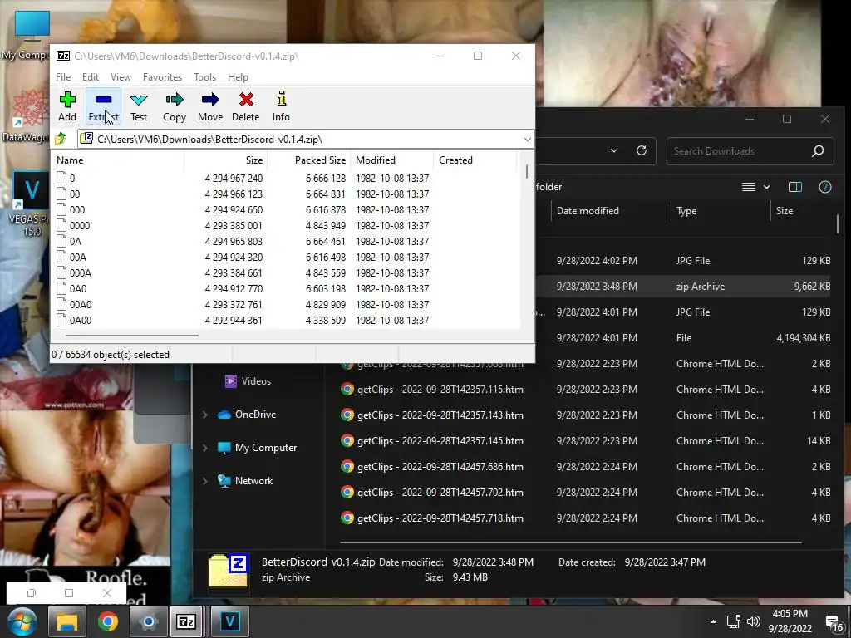The height and width of the screenshot is (638, 851).
Task: Expand the 7-Zip address path dropdown
Action: pos(527,140)
